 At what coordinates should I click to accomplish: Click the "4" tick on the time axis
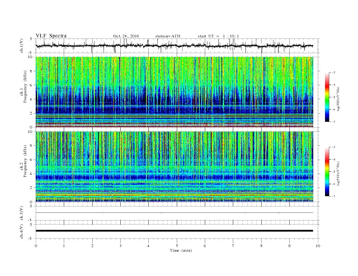pyautogui.click(x=148, y=246)
